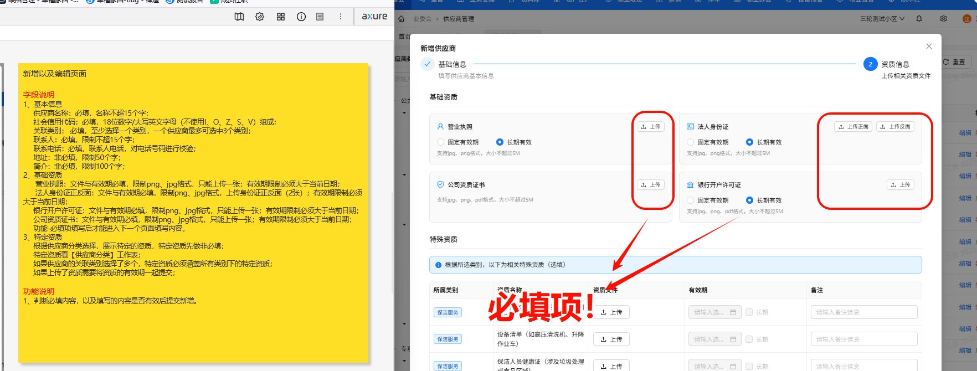The width and height of the screenshot is (977, 371).
Task: Upload file for 设备清单 row
Action: [x=611, y=339]
